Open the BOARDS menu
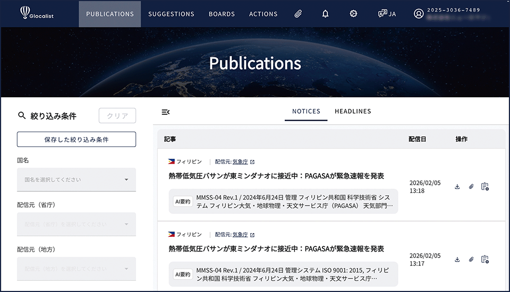The width and height of the screenshot is (510, 292). [x=222, y=14]
